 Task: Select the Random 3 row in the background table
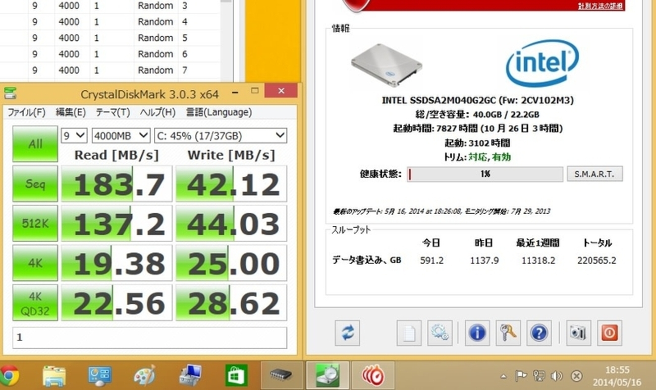110,6
